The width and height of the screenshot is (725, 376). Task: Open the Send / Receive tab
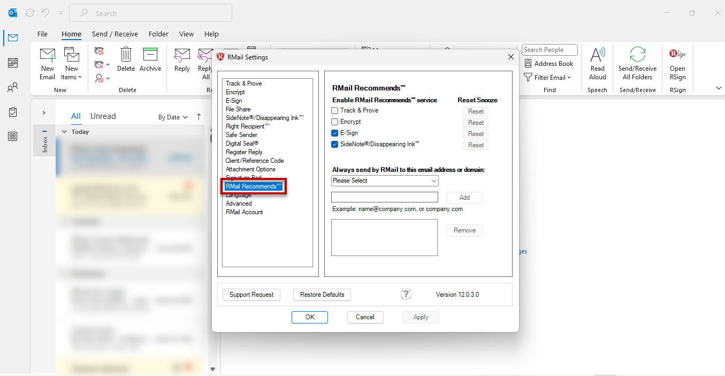point(115,34)
